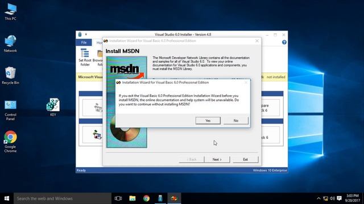Open the volume tray icon
The height and width of the screenshot is (204, 364).
[x=332, y=198]
